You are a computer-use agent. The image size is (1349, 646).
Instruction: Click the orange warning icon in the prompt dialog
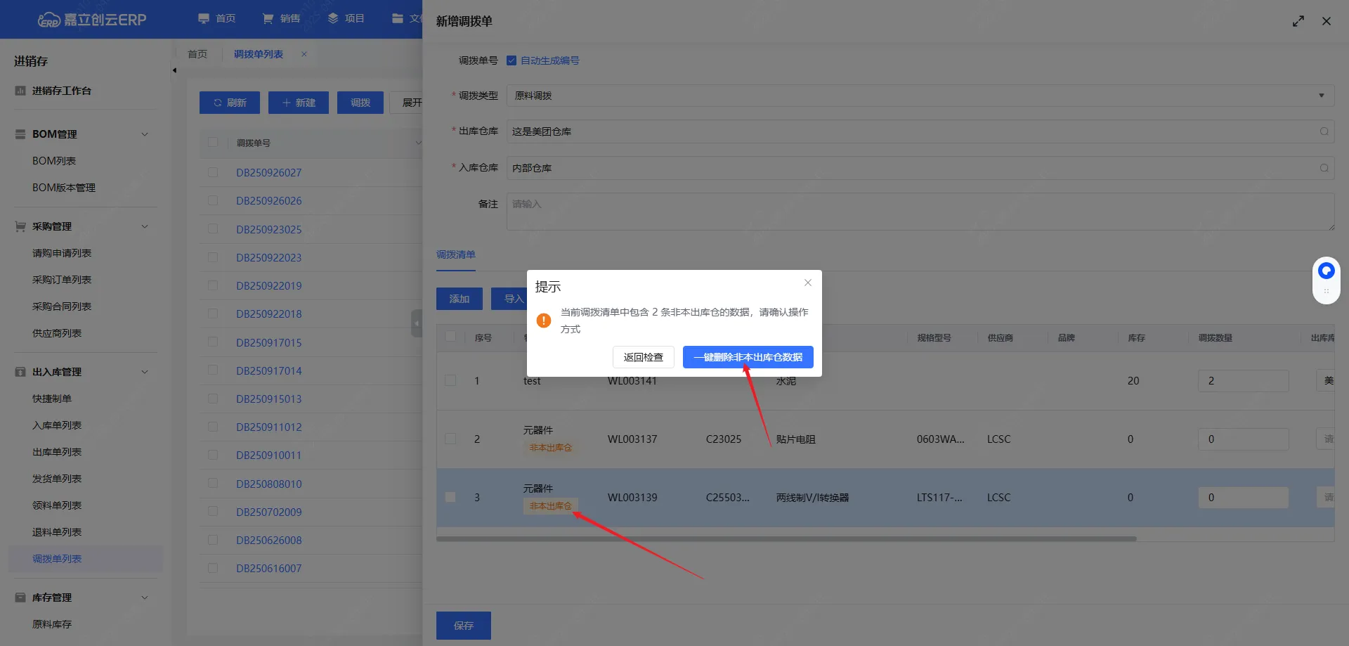tap(543, 321)
